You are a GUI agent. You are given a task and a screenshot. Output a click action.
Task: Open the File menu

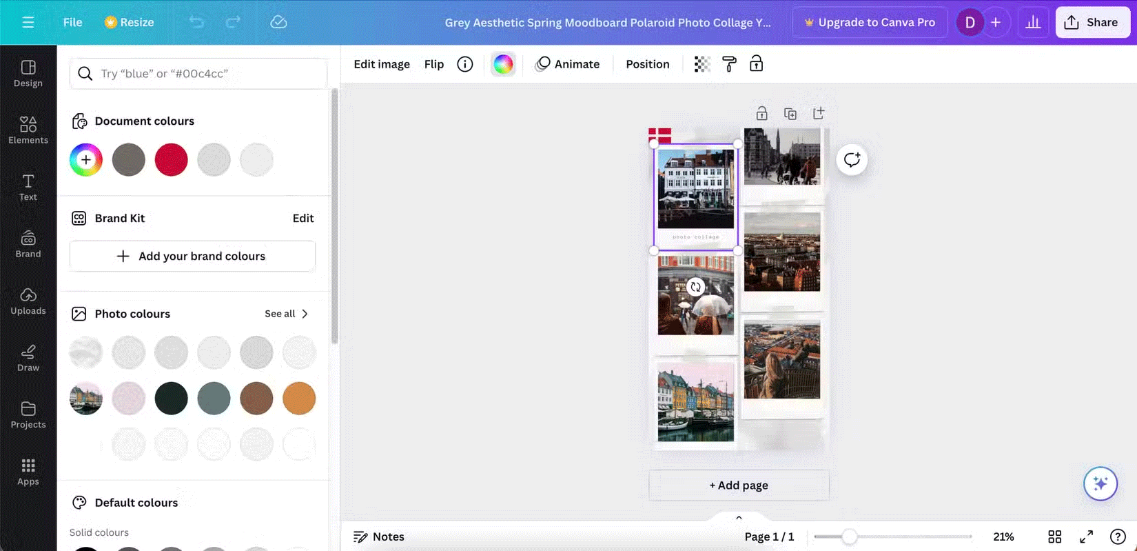[72, 23]
